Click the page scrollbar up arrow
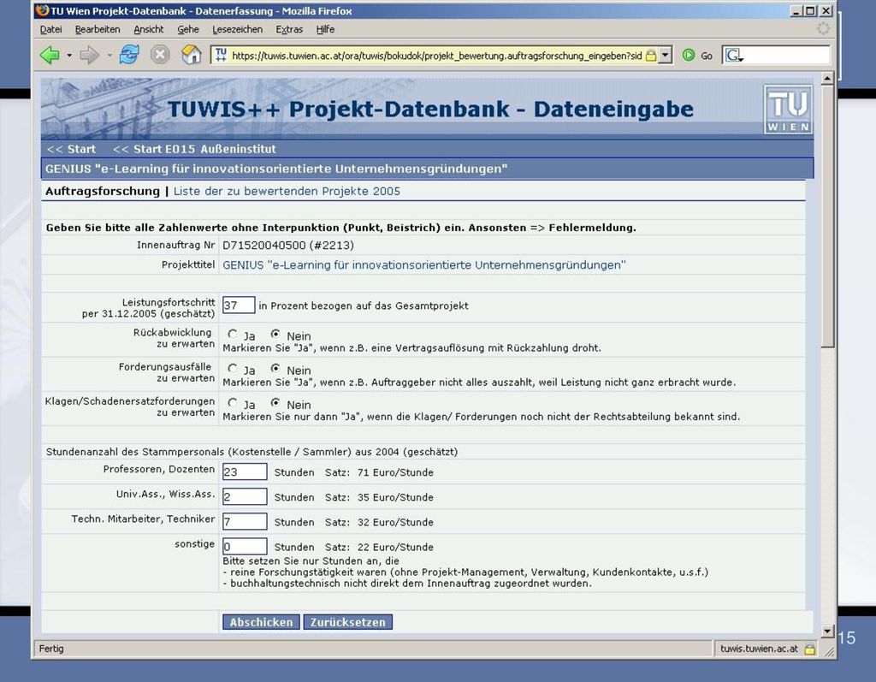876x682 pixels. pos(828,79)
